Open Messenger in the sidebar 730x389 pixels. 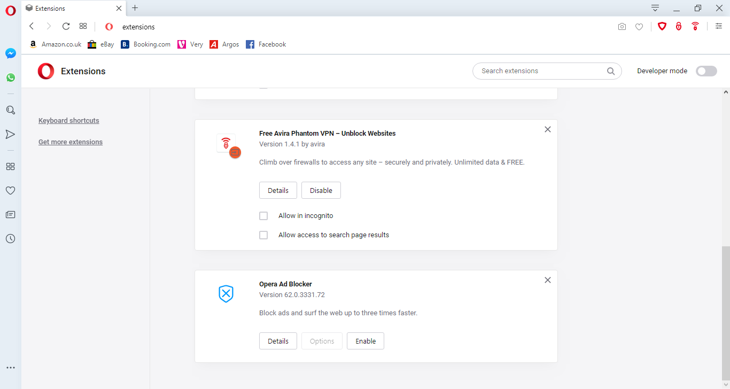point(11,53)
